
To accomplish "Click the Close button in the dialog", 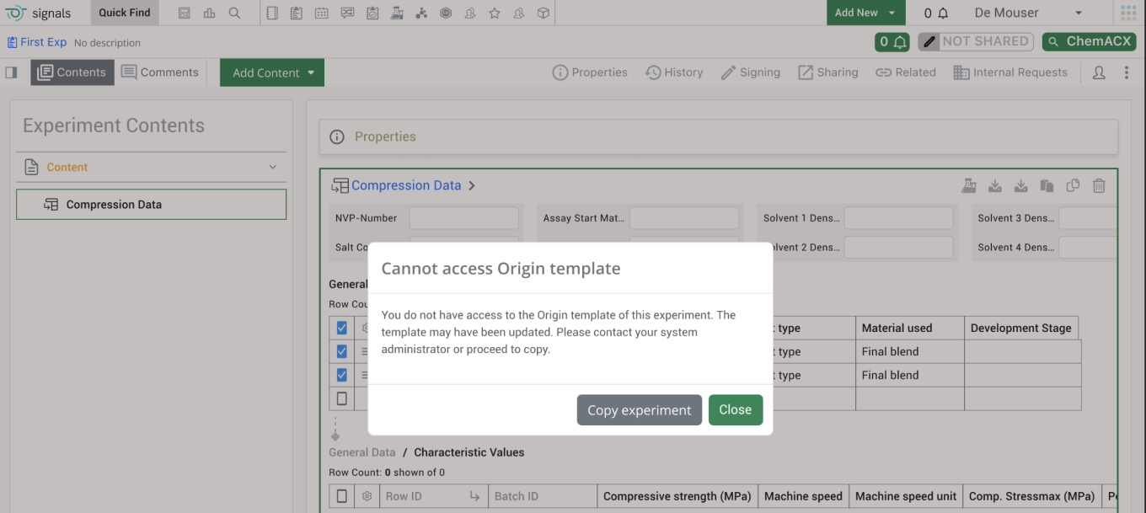I will pos(736,409).
